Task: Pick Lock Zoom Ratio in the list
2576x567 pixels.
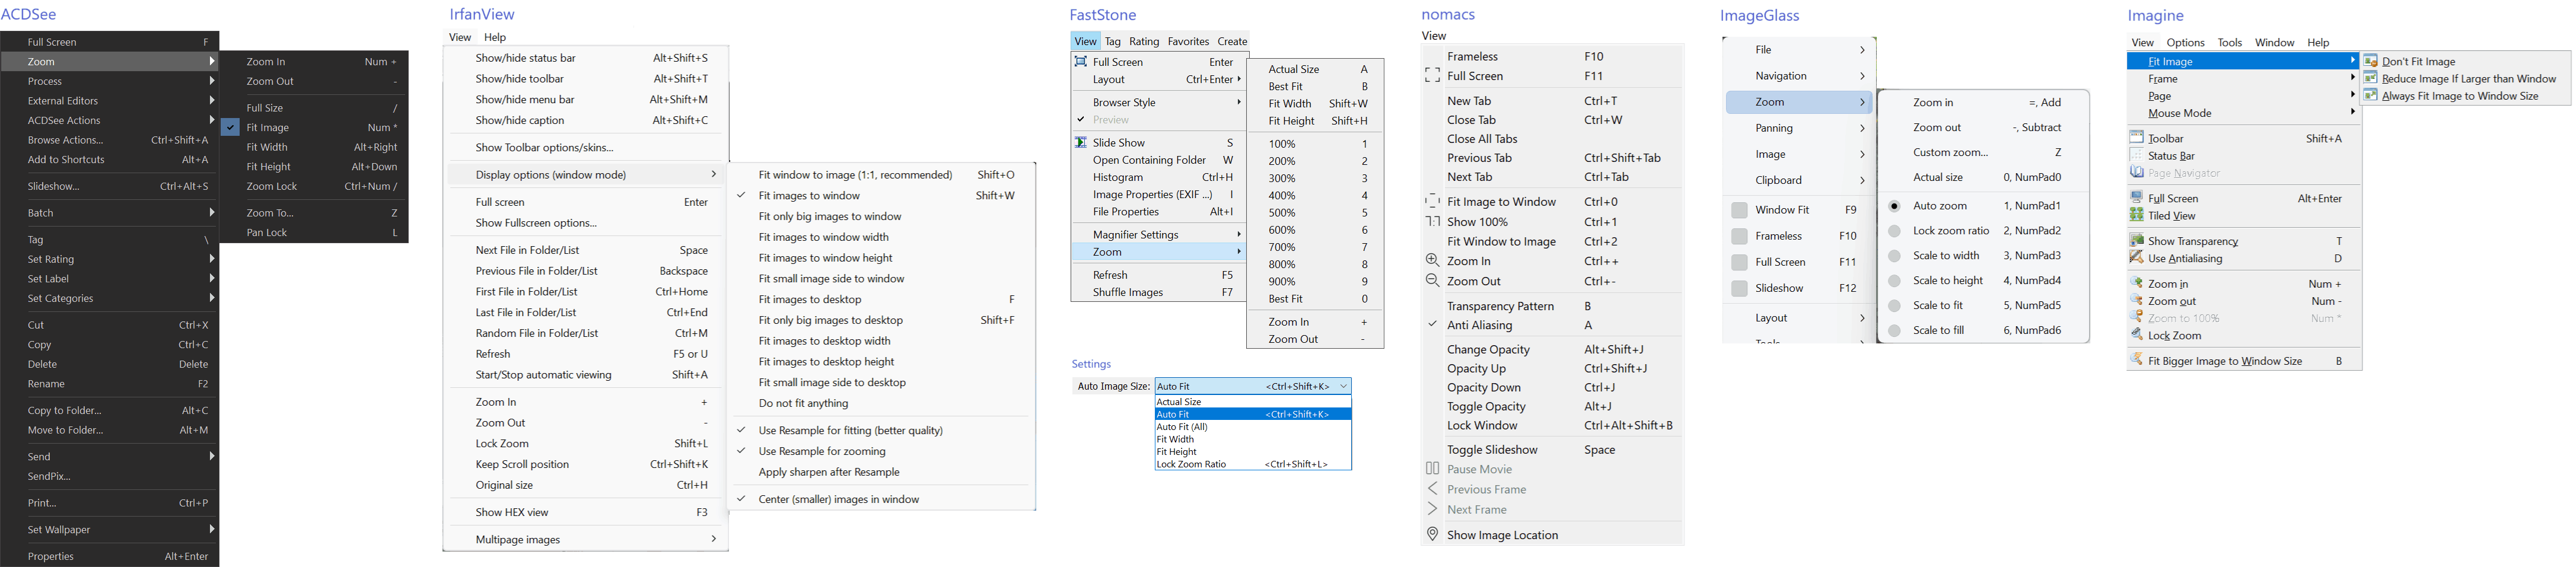Action: pyautogui.click(x=1191, y=464)
